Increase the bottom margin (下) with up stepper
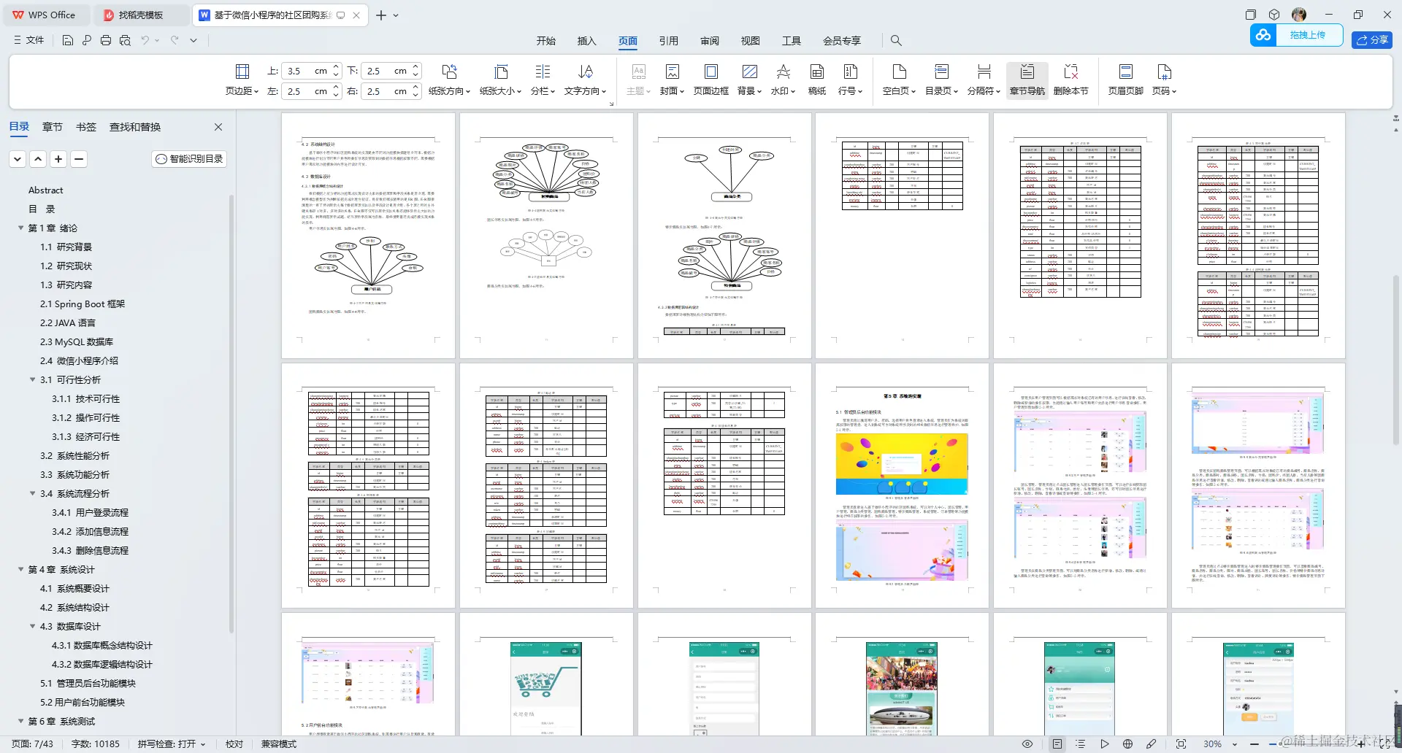 [415, 67]
